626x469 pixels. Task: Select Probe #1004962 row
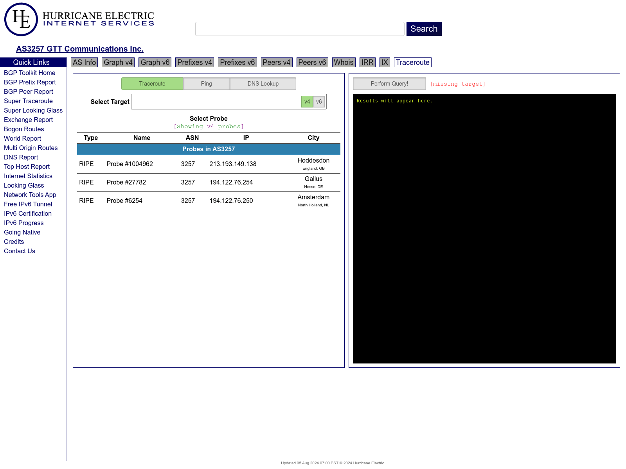click(x=209, y=164)
